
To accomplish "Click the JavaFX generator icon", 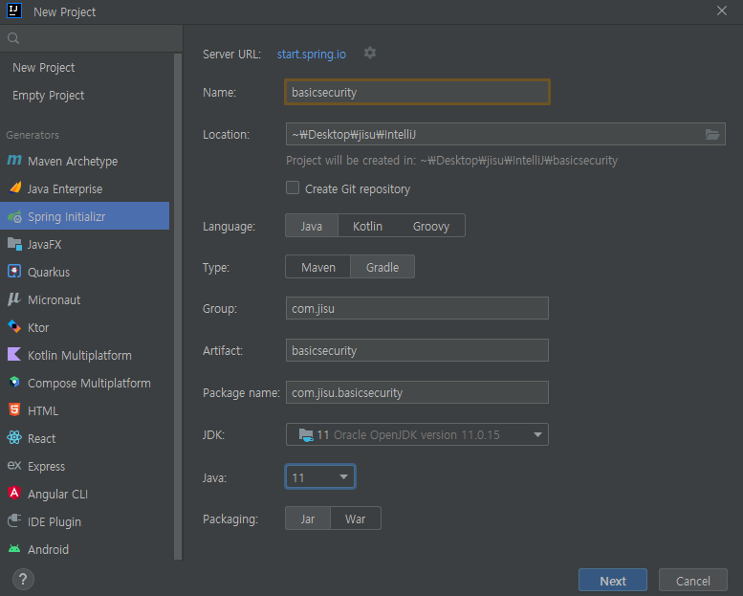I will (14, 244).
